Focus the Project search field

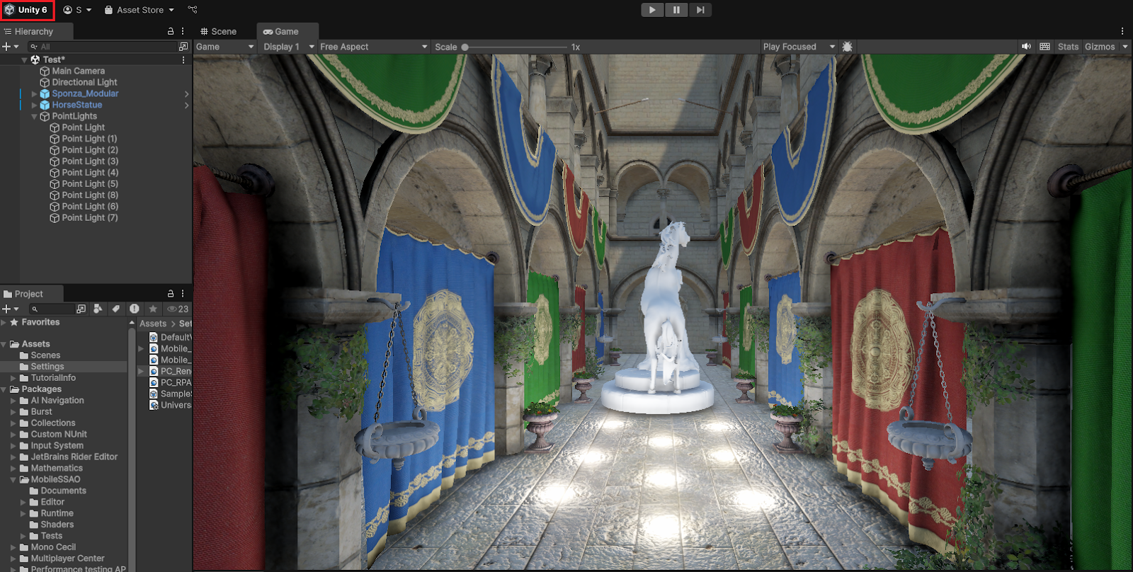click(51, 309)
